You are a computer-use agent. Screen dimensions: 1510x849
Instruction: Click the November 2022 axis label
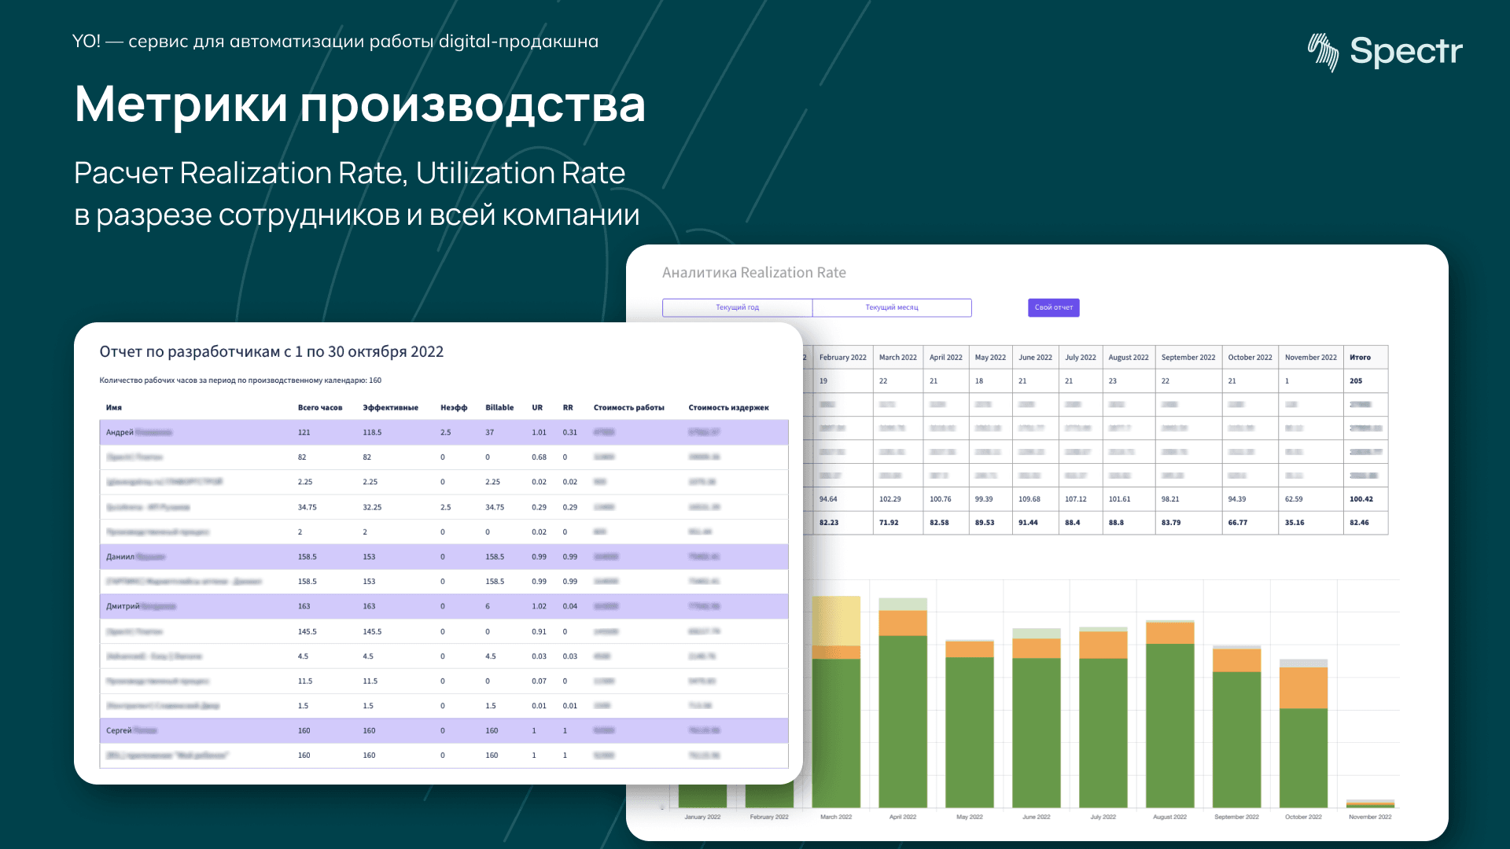coord(1370,817)
